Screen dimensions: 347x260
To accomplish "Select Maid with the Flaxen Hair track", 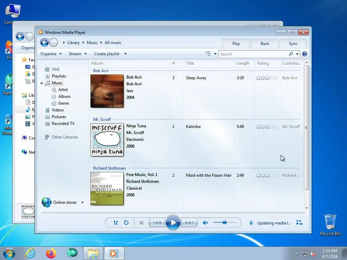I will pyautogui.click(x=209, y=175).
